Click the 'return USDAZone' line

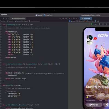pyautogui.click(x=11, y=57)
